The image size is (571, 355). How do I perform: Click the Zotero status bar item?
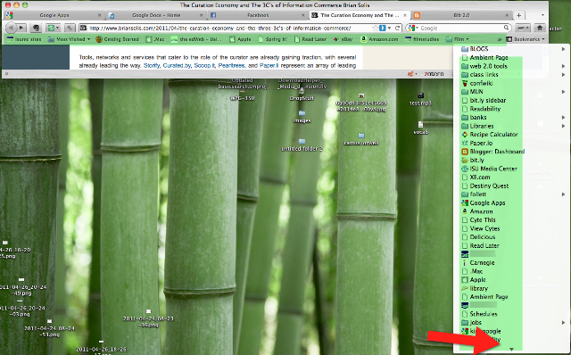(434, 74)
